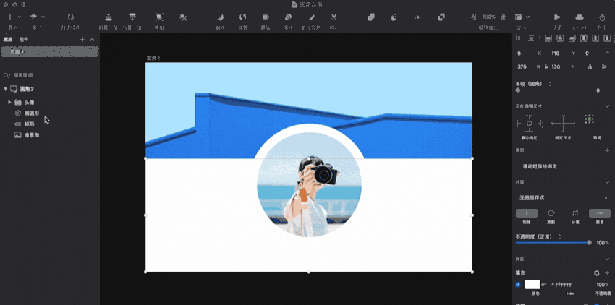Open 不透明度（正常）blend mode dropdown

[559, 237]
